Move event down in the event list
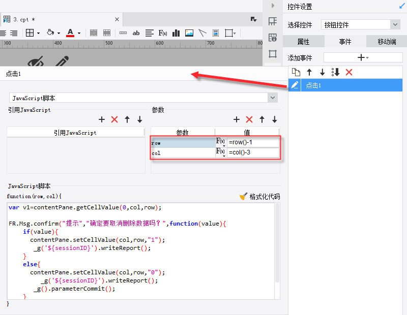 tap(323, 72)
